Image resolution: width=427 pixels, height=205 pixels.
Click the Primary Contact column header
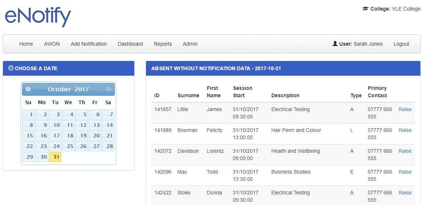pyautogui.click(x=377, y=92)
